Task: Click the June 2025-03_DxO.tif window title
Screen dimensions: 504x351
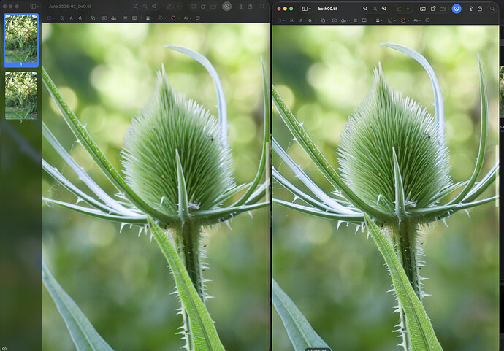Action: [x=69, y=7]
